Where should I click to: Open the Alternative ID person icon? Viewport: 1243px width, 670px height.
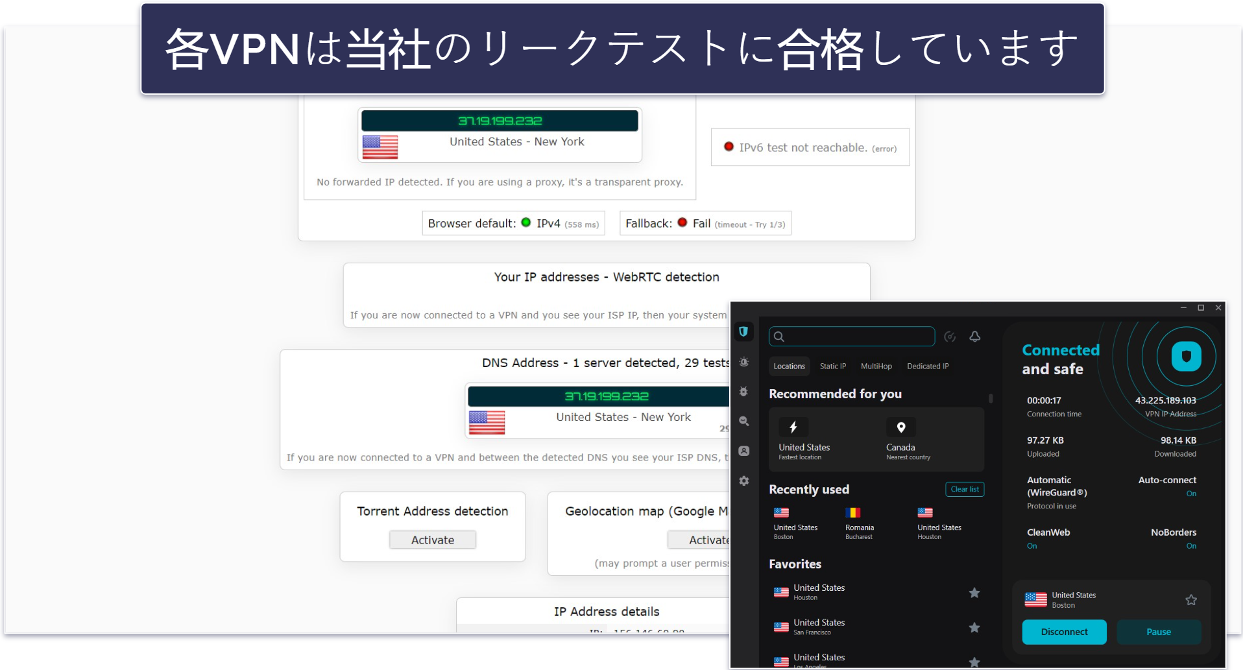(744, 451)
